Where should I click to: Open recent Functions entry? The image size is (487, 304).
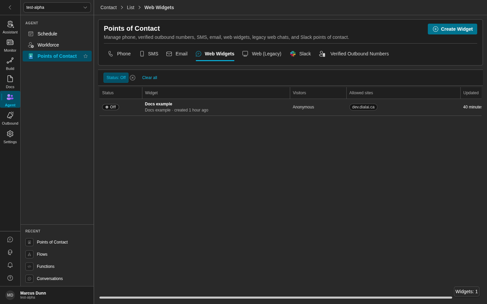57,267
